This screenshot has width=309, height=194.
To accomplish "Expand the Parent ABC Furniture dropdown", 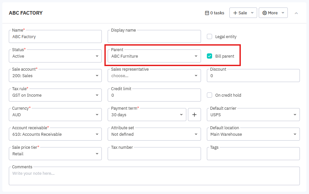I will tap(154, 56).
